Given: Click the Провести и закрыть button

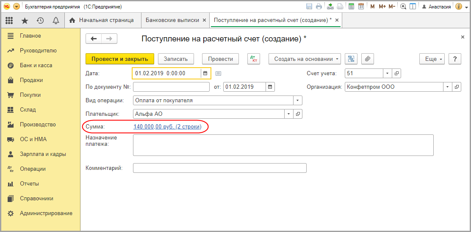Looking at the screenshot, I should tap(119, 59).
